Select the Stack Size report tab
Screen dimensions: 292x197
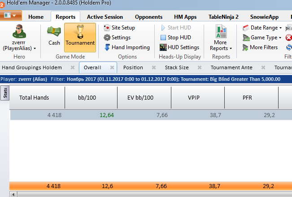pos(177,67)
